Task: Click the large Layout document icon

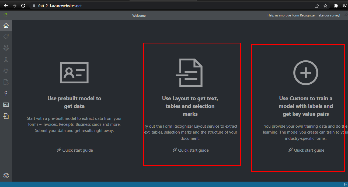Action: [190, 73]
